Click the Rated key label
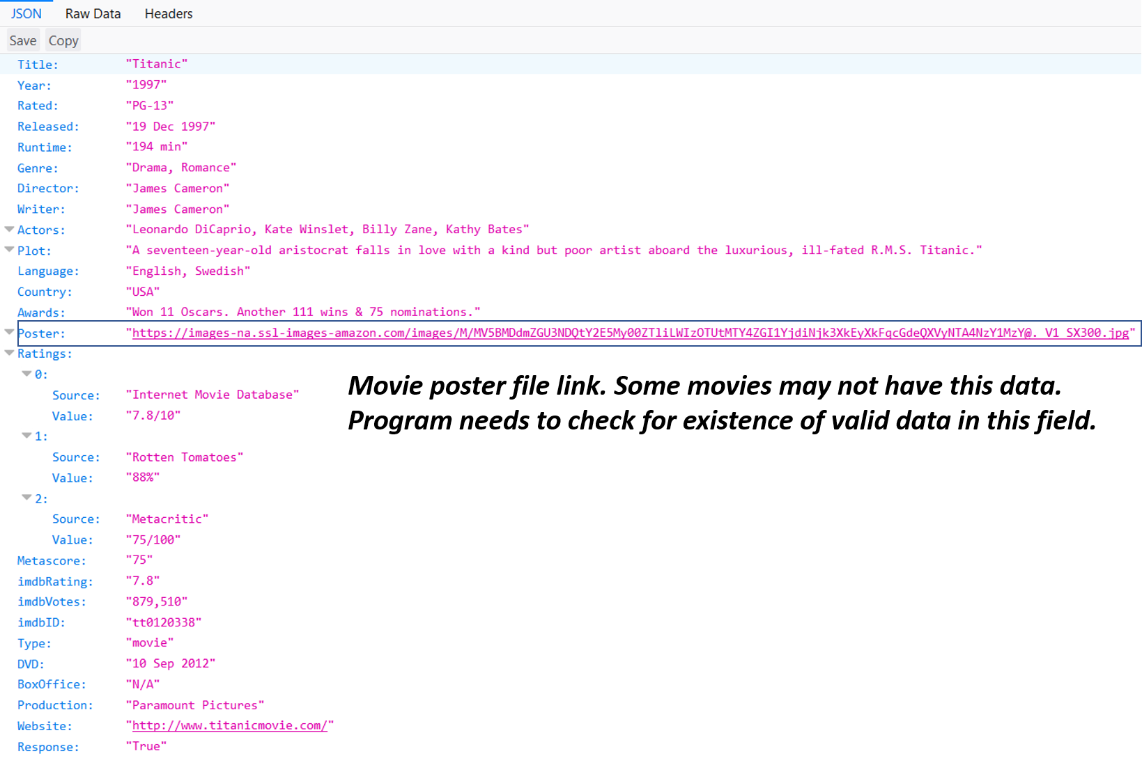This screenshot has height=758, width=1142. tap(38, 106)
